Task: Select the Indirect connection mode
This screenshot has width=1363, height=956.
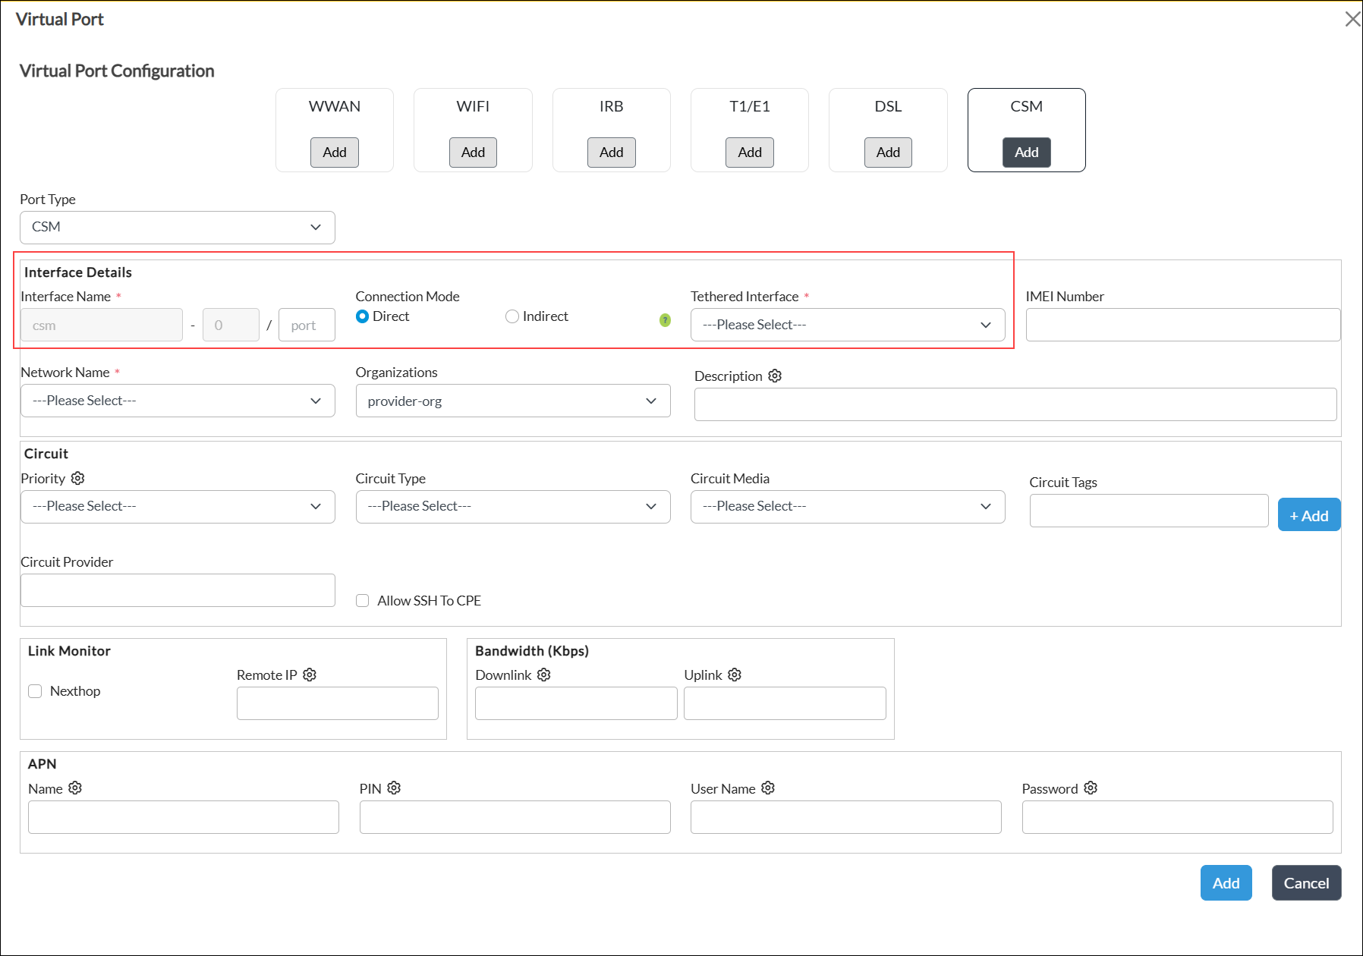Action: (x=512, y=316)
